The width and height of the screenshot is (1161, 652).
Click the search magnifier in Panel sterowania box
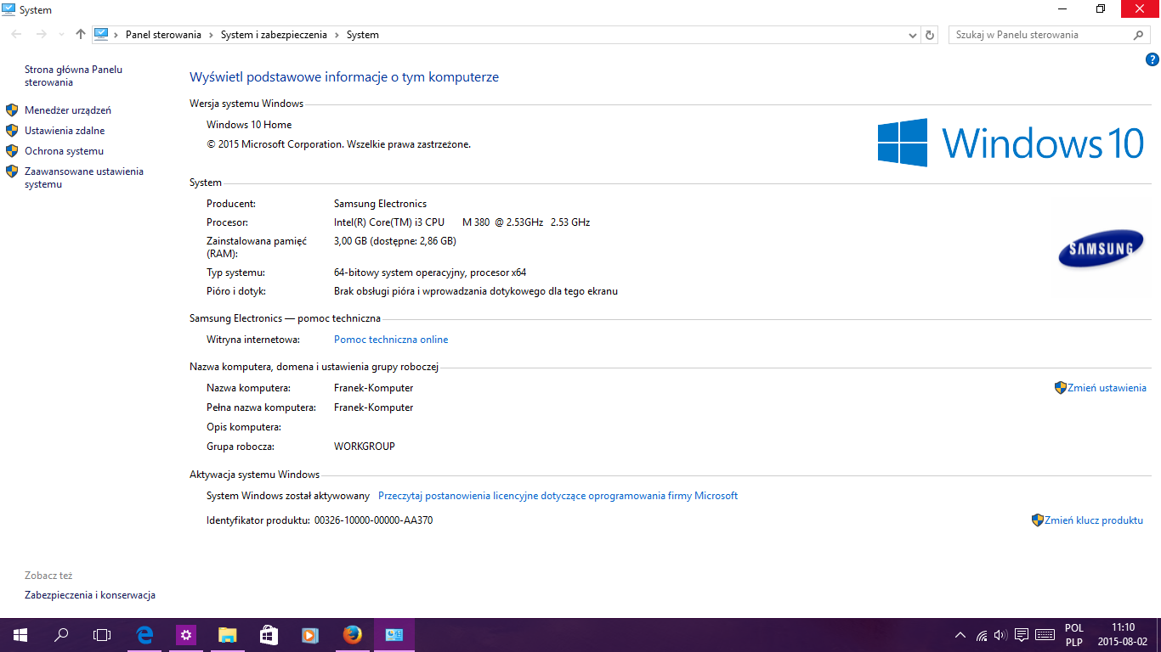tap(1139, 35)
